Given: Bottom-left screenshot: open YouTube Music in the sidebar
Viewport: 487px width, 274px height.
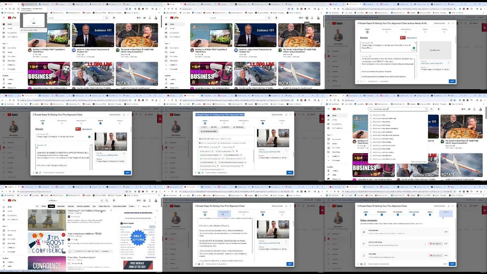Looking at the screenshot, I should point(10,219).
